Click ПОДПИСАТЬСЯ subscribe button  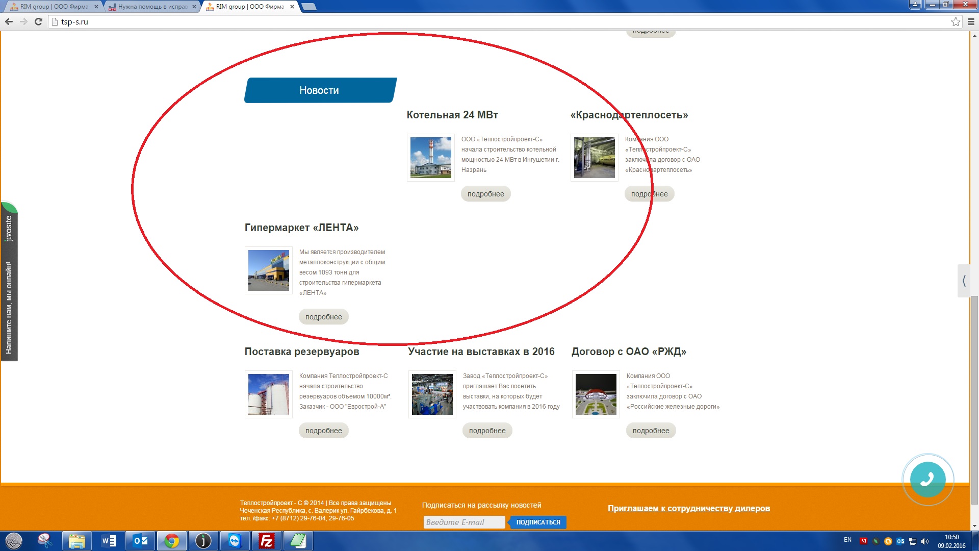click(x=538, y=522)
